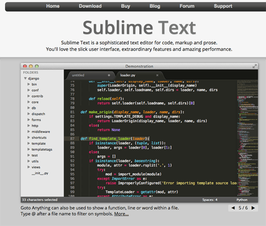This screenshot has height=226, width=266.
Task: Click the green zoom window button
Action: click(37, 66)
